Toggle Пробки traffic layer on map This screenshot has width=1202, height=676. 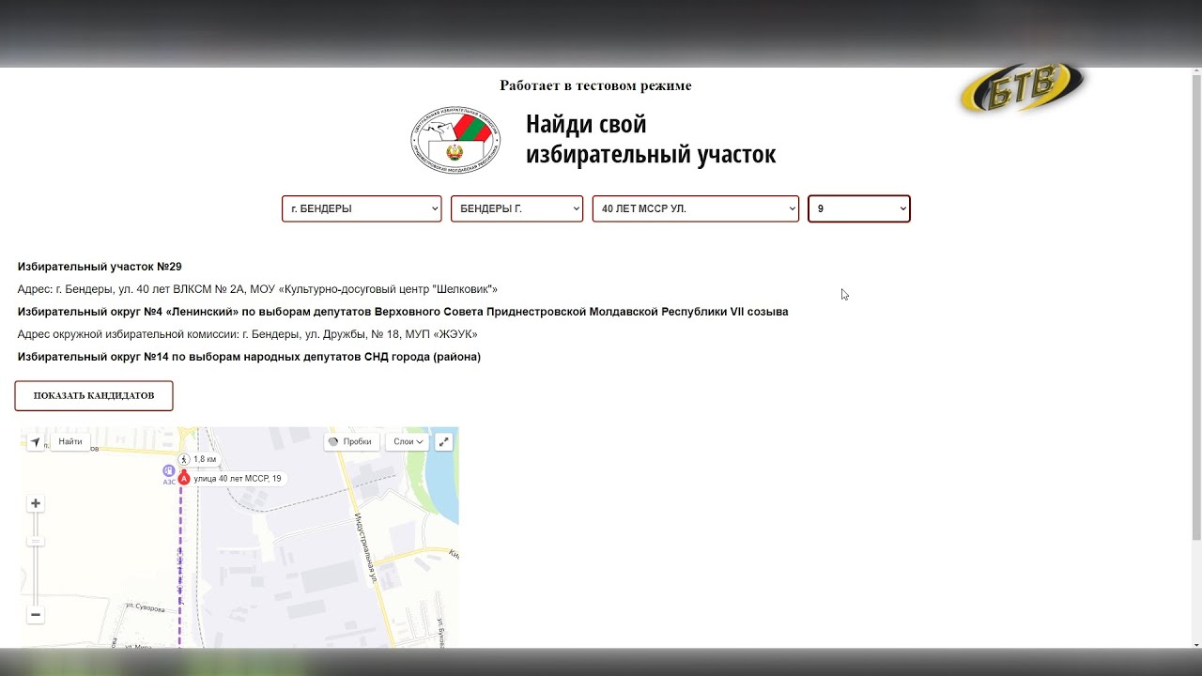351,441
